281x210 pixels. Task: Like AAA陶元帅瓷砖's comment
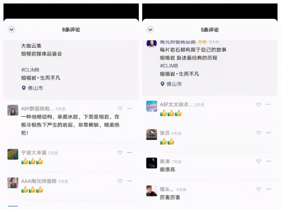120,181
